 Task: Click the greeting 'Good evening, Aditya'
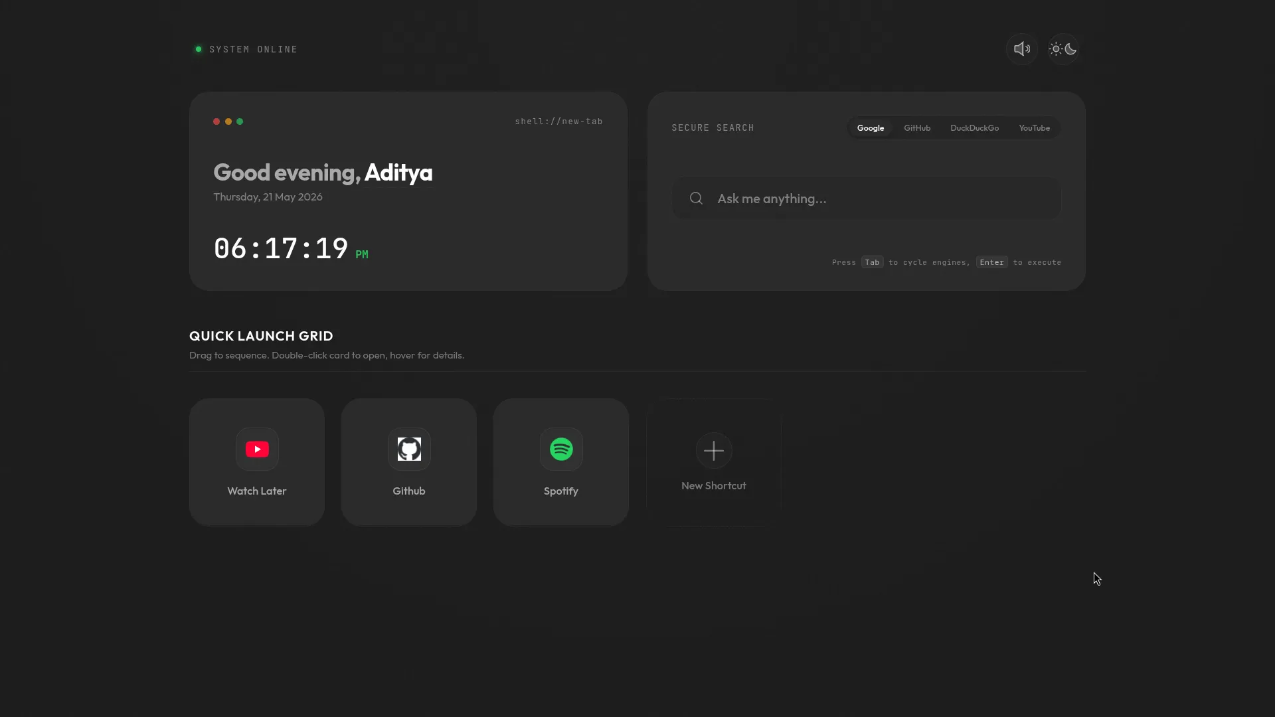click(323, 173)
